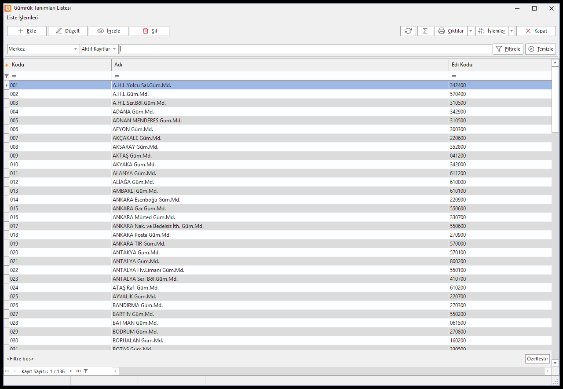Open the Liste İşlemleri menu
The width and height of the screenshot is (563, 389).
tap(22, 18)
